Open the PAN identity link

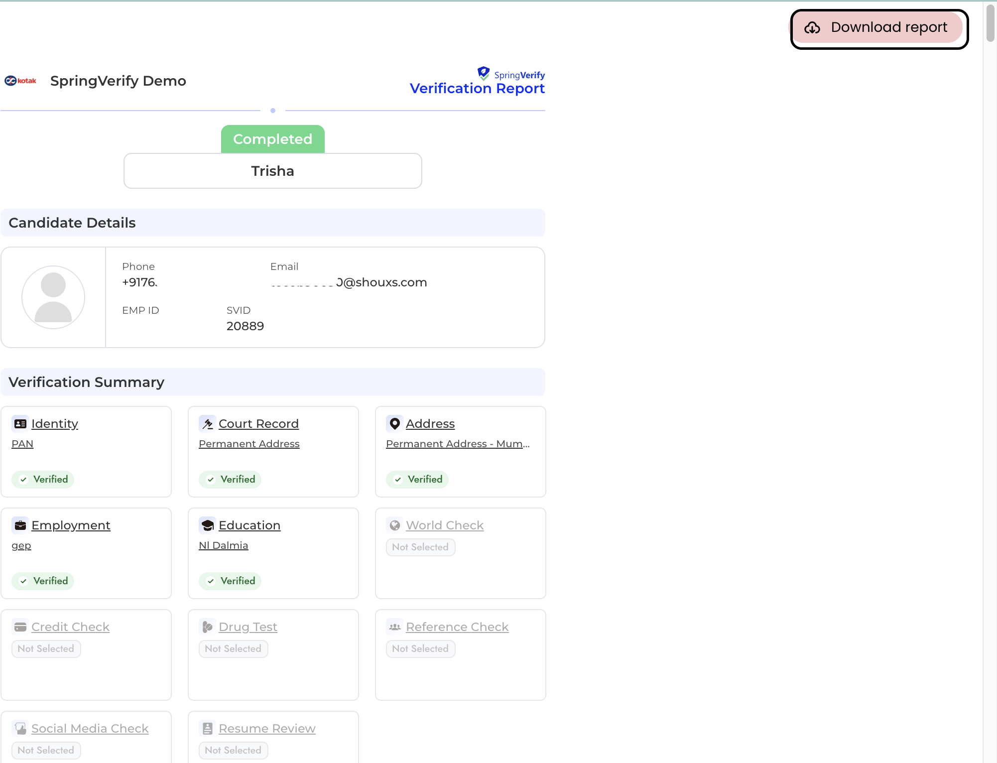click(x=22, y=444)
